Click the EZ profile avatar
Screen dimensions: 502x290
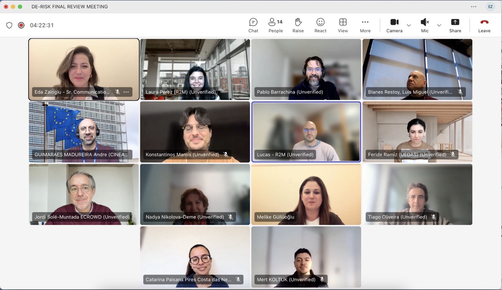click(490, 7)
